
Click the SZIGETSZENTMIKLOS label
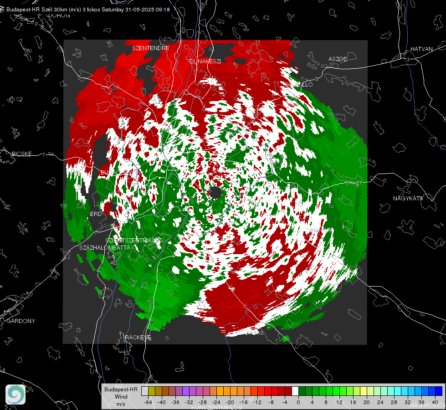(x=134, y=240)
